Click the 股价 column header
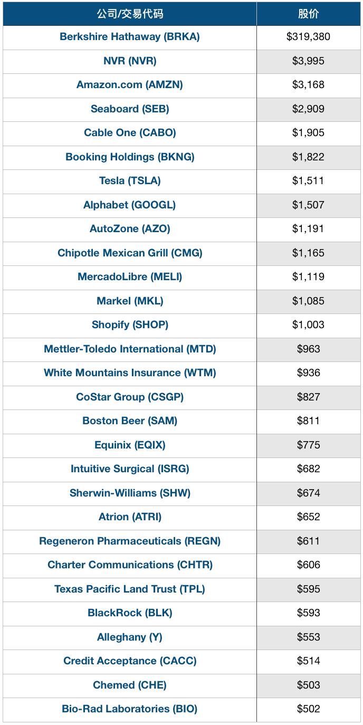This screenshot has width=363, height=725. pyautogui.click(x=309, y=14)
